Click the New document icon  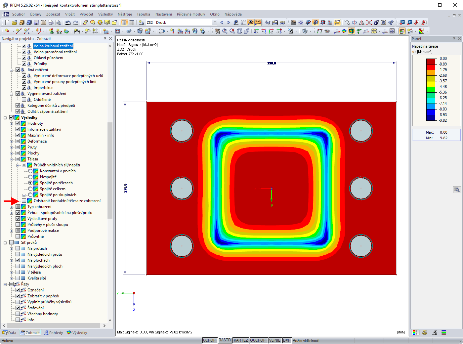(7, 22)
